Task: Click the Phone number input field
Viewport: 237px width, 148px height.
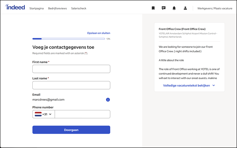Action: click(82, 114)
